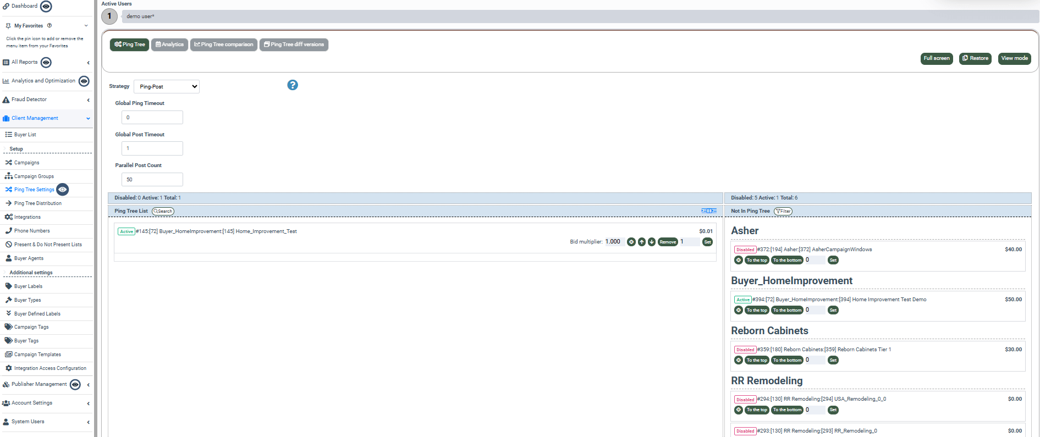Expand the All Reports menu chevron
Image resolution: width=1040 pixels, height=437 pixels.
tap(88, 63)
